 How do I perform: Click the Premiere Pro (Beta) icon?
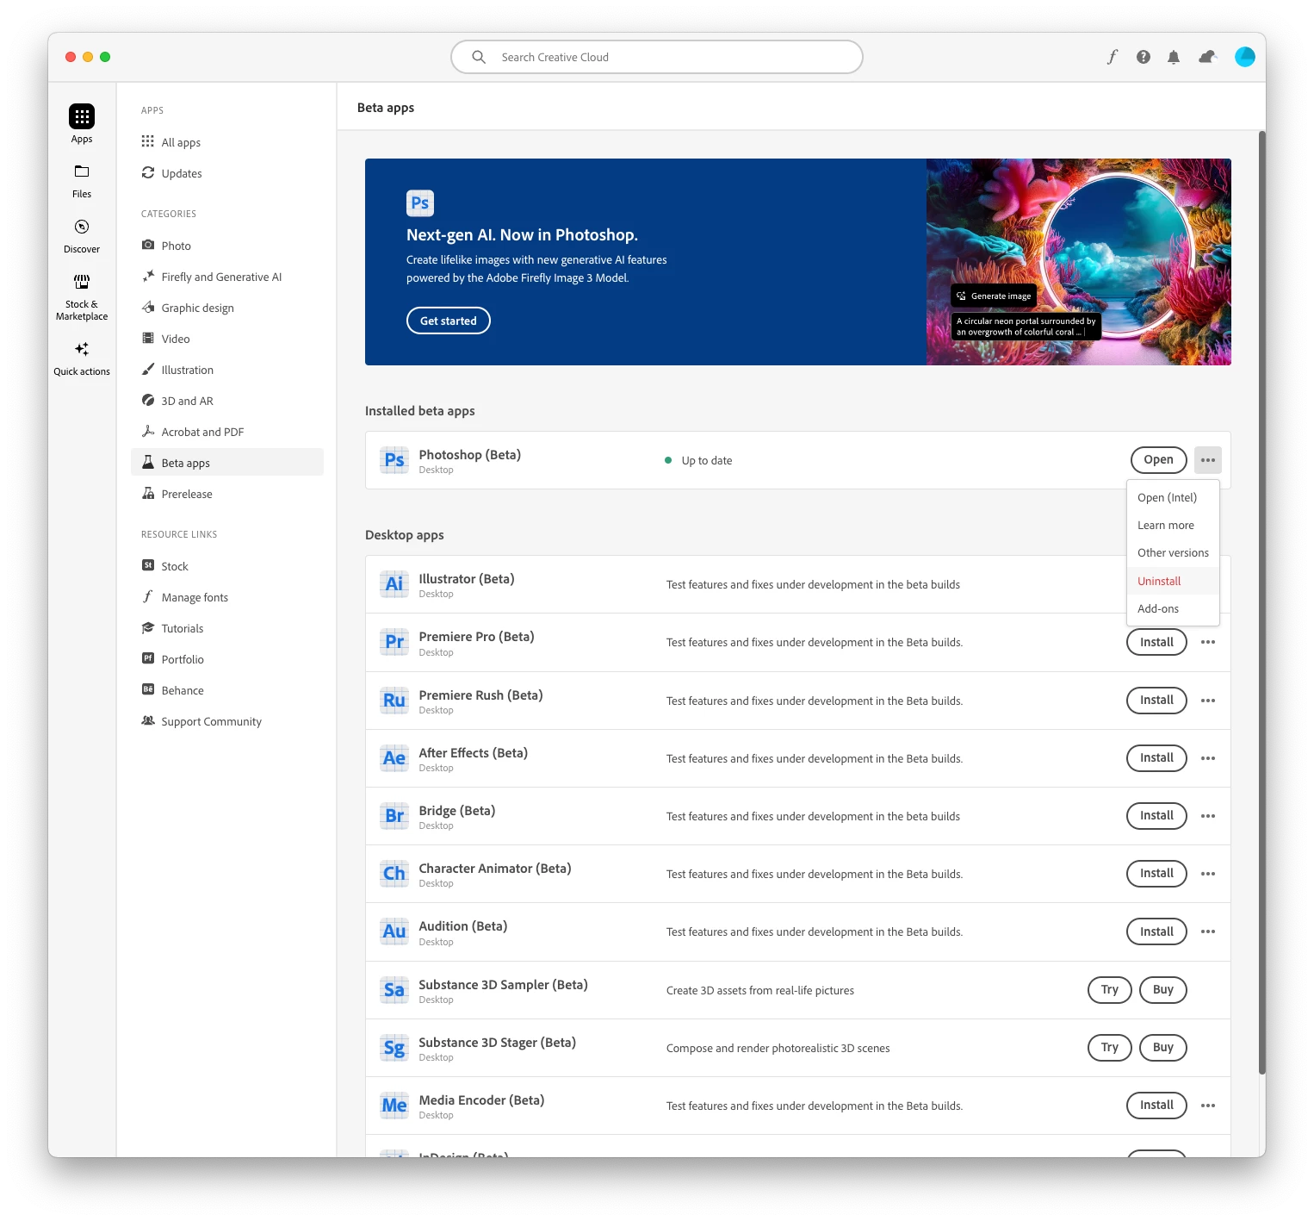[x=394, y=642]
